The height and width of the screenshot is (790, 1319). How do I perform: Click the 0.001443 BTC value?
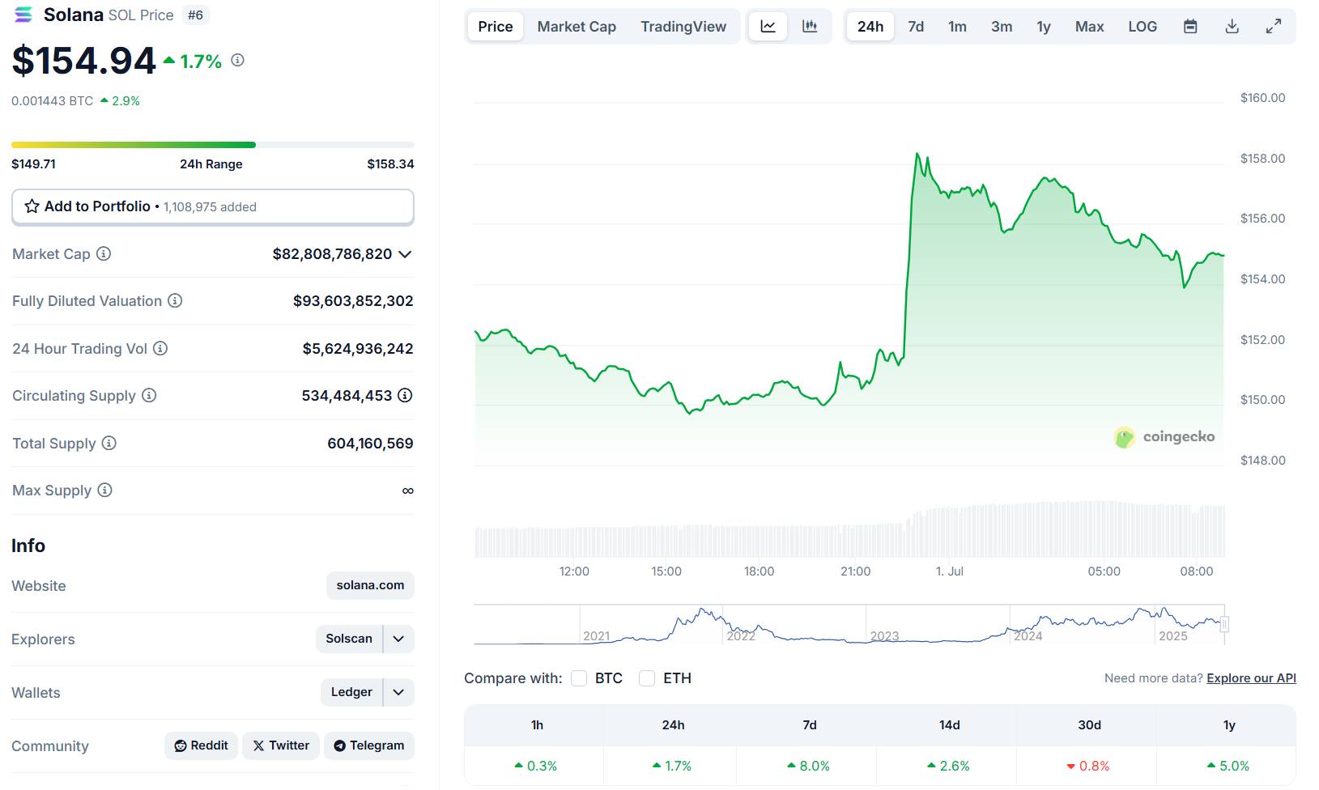pos(53,101)
